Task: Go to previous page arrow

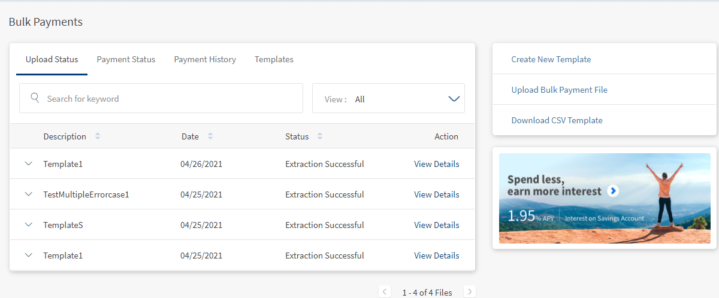Action: [385, 292]
